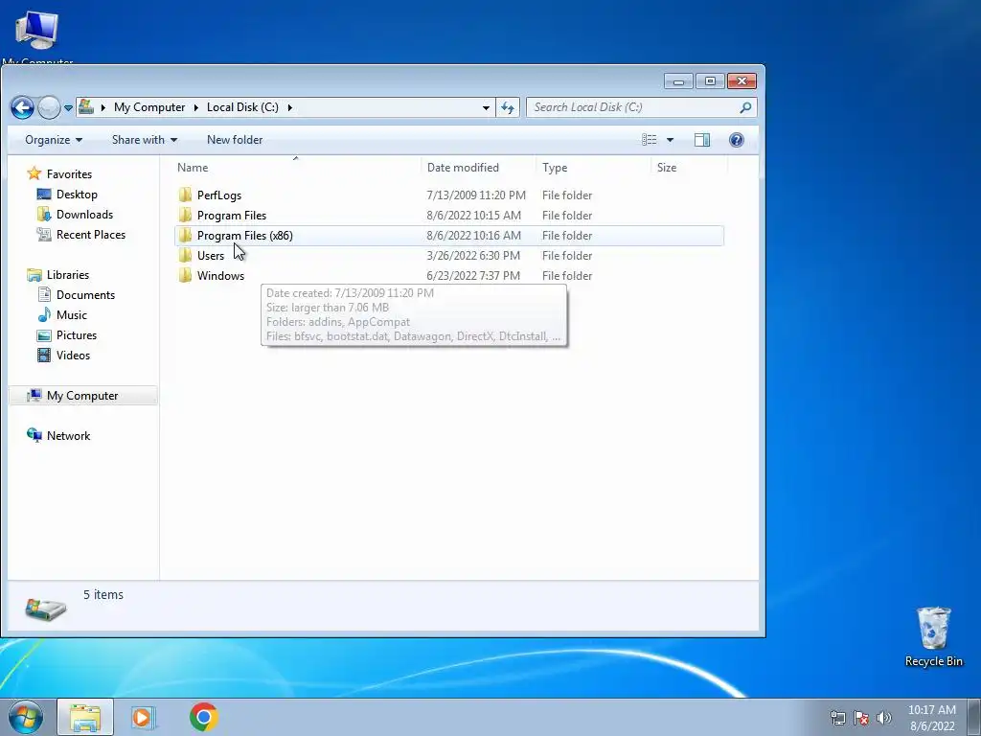Maximize the Explorer window

(x=710, y=81)
